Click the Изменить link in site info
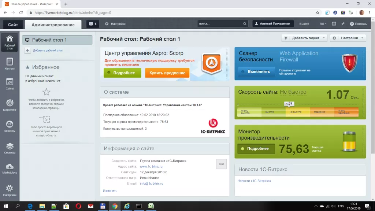Image resolution: width=375 pixels, height=211 pixels. [110, 190]
